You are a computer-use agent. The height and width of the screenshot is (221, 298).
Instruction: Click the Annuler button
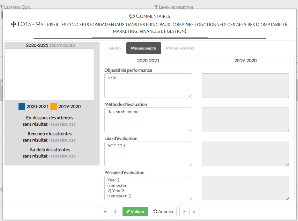[163, 211]
